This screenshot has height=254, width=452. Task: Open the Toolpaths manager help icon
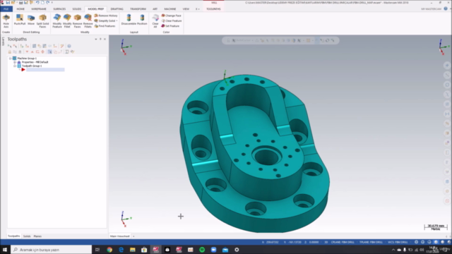tap(69, 46)
